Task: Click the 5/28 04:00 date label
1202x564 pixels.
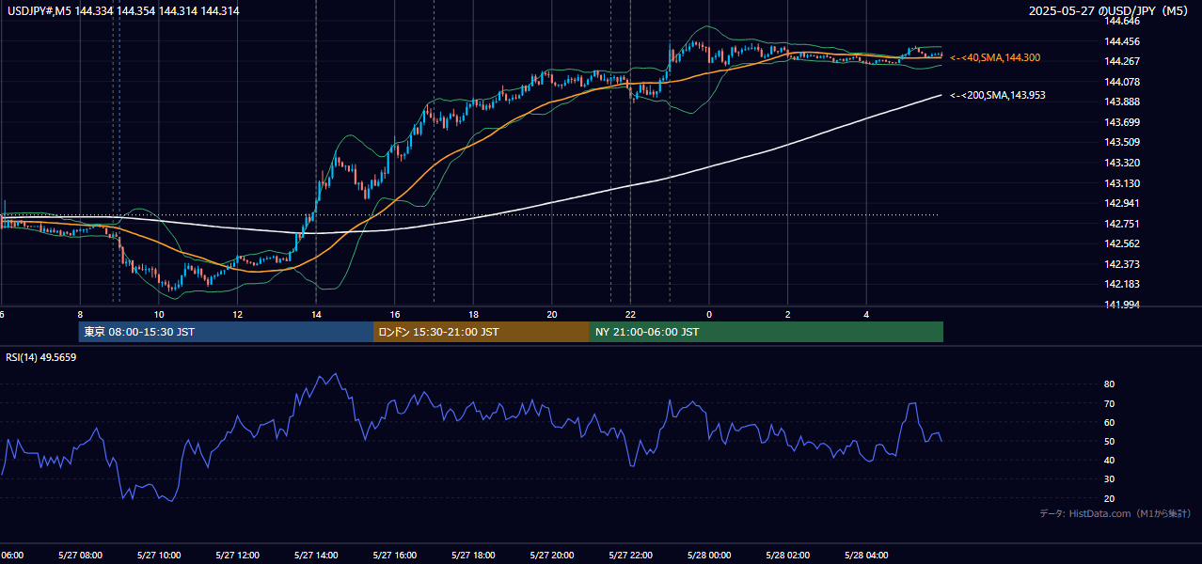Action: pos(866,555)
